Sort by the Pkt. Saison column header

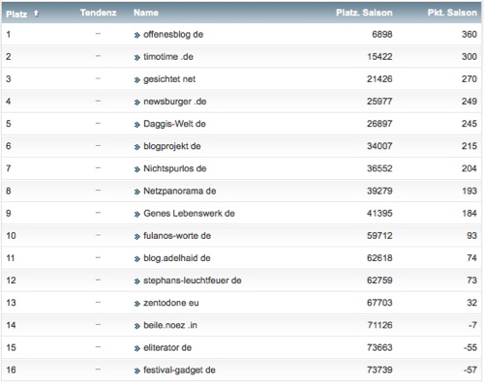(x=452, y=13)
